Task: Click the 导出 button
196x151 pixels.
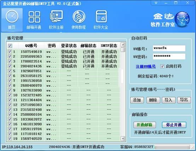Action: (x=184, y=100)
